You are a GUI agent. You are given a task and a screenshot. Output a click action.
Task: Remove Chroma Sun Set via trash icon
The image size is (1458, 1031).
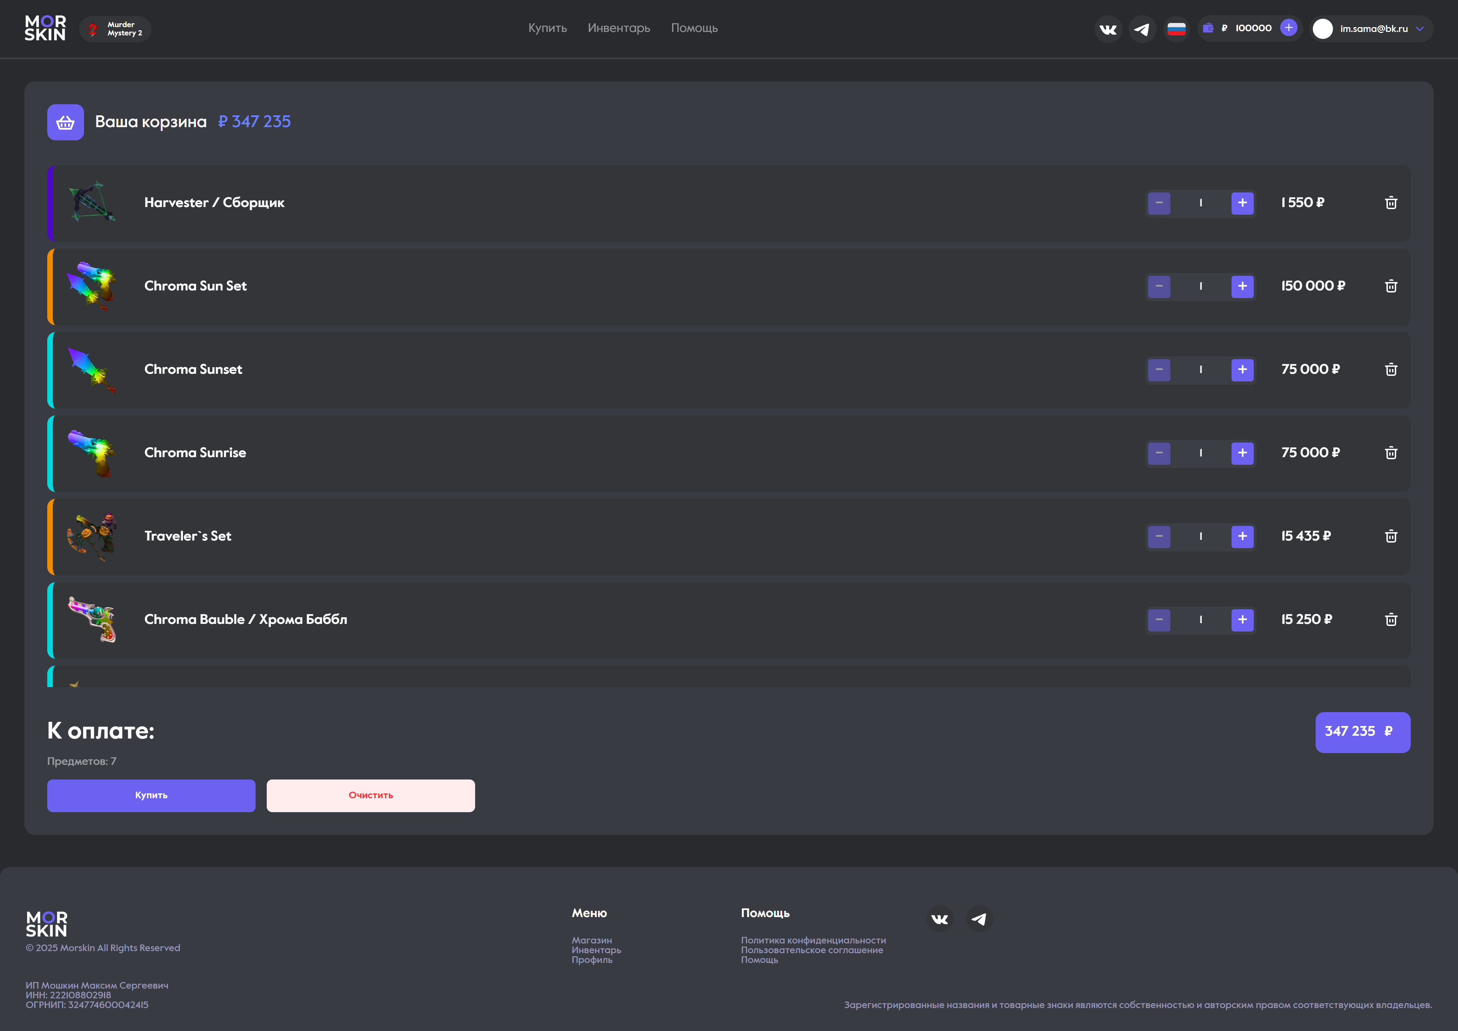tap(1391, 286)
